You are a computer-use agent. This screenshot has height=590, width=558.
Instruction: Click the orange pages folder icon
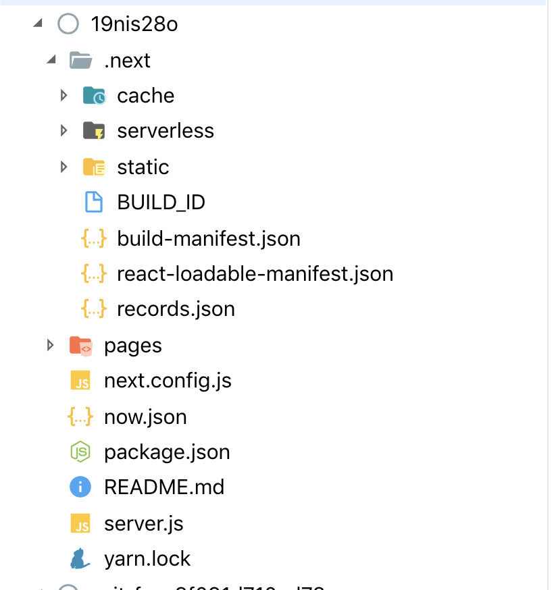pyautogui.click(x=80, y=345)
